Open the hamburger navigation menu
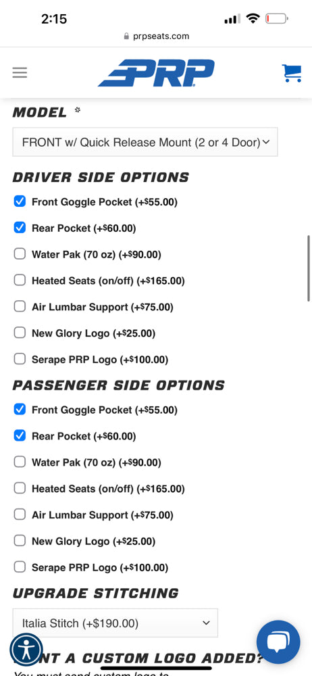This screenshot has height=676, width=312. coord(20,72)
